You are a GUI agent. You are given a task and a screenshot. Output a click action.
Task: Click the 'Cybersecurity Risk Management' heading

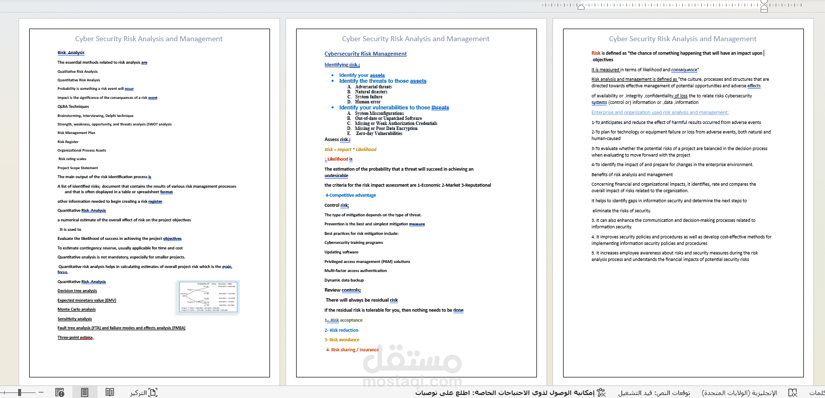(365, 54)
